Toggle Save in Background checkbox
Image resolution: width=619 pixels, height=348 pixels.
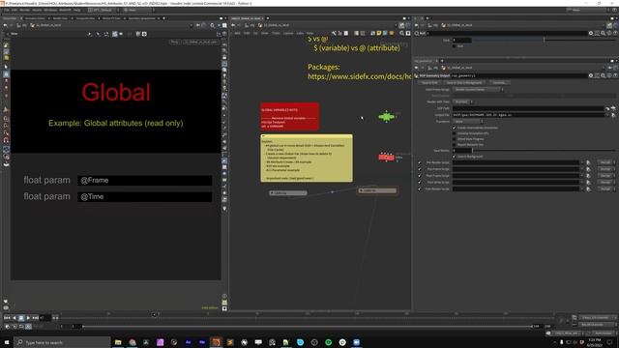pyautogui.click(x=454, y=157)
